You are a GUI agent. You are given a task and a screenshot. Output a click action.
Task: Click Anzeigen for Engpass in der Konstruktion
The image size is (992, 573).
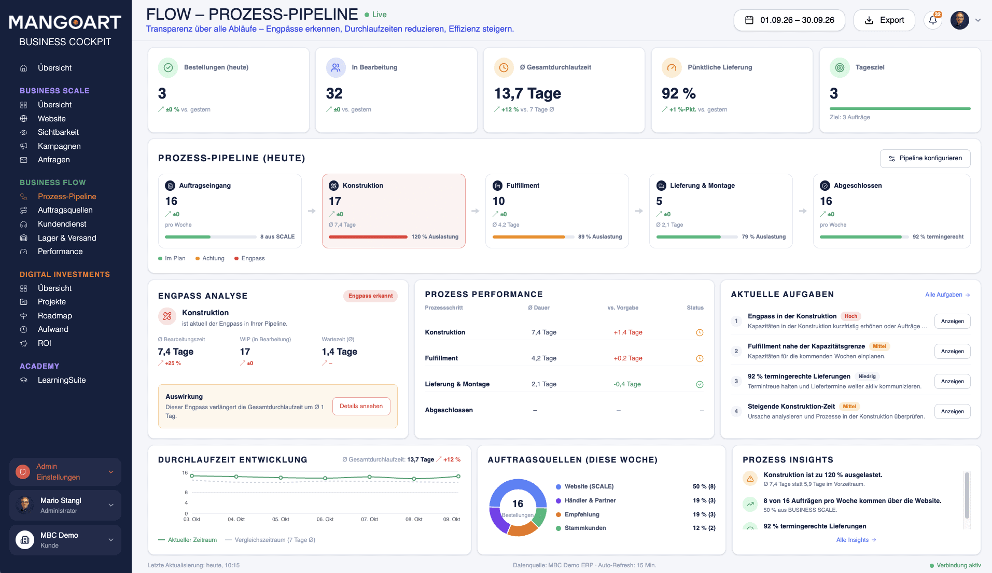click(x=953, y=321)
